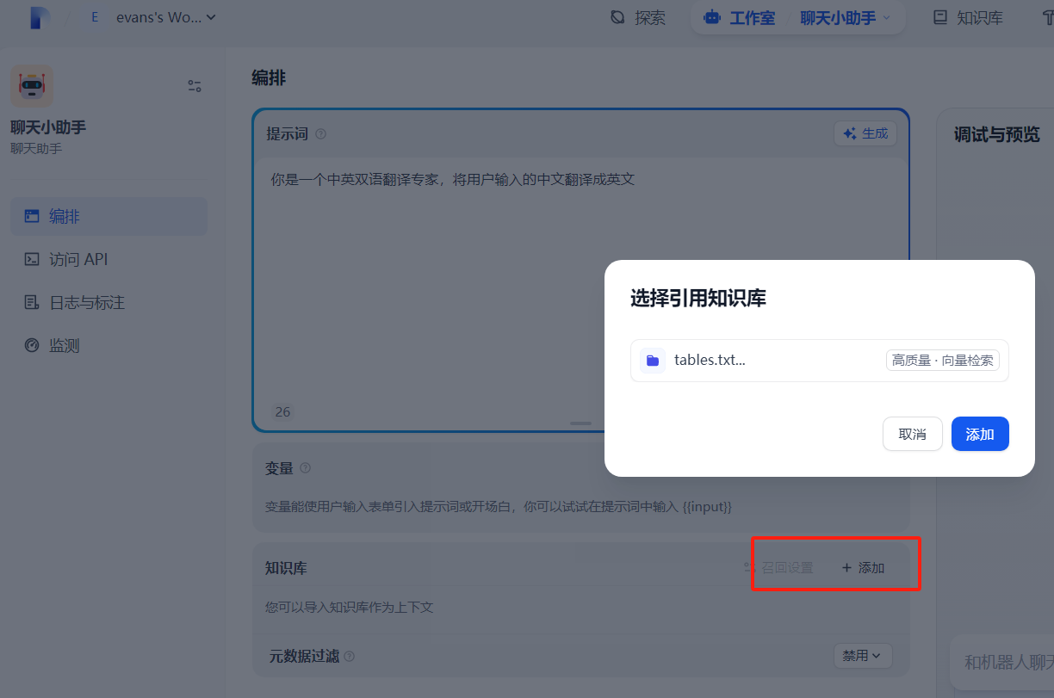Open 日志与标注 in the sidebar
The width and height of the screenshot is (1054, 698).
tap(108, 303)
